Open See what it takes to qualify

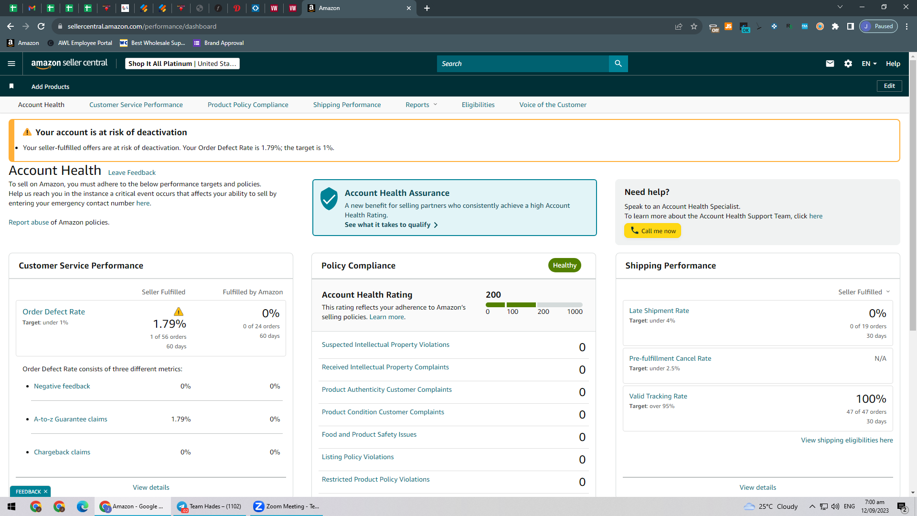tap(391, 225)
